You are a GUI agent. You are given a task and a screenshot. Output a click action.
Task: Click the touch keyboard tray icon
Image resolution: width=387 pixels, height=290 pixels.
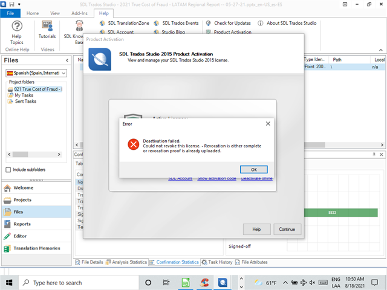point(323,283)
